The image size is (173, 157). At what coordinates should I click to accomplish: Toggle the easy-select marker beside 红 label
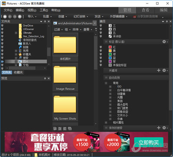point(101,47)
